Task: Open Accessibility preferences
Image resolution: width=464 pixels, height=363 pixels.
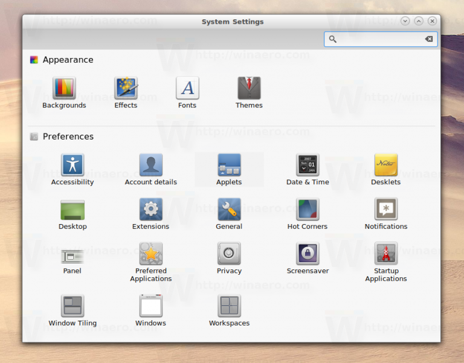Action: [72, 165]
